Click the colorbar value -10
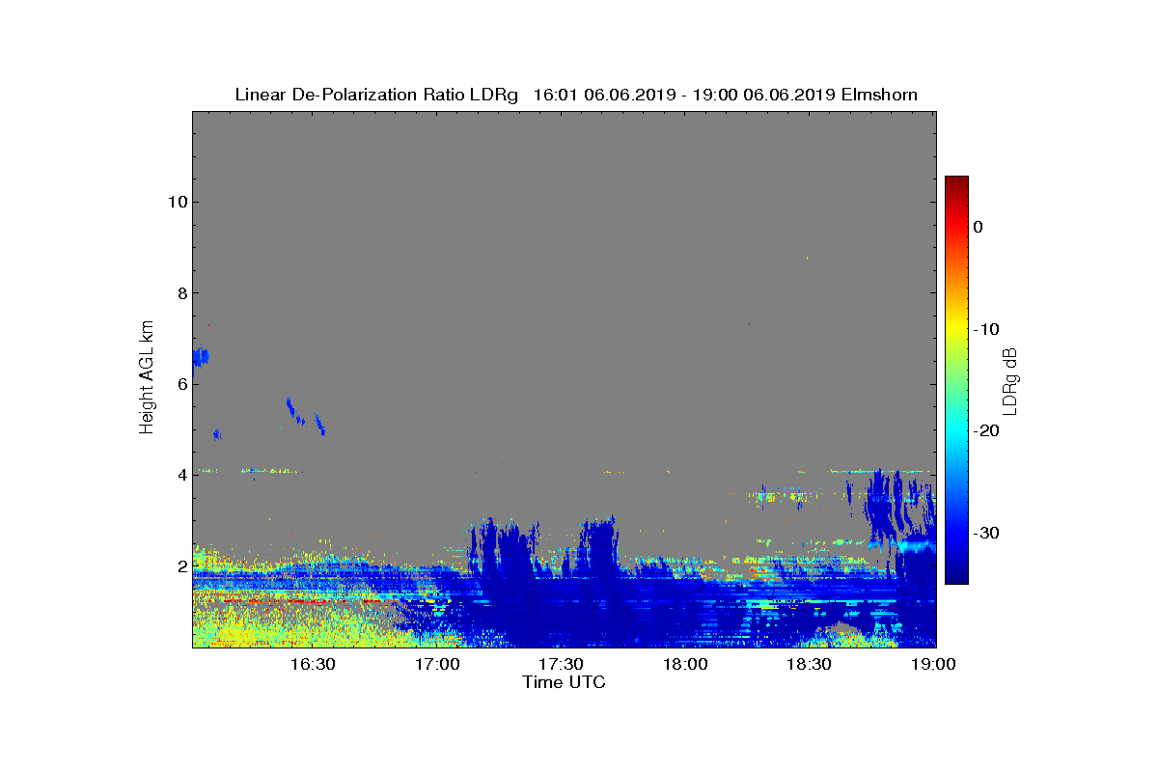This screenshot has width=1158, height=772. 985,329
